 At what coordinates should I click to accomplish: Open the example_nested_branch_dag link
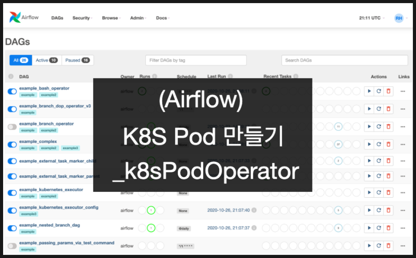point(49,225)
